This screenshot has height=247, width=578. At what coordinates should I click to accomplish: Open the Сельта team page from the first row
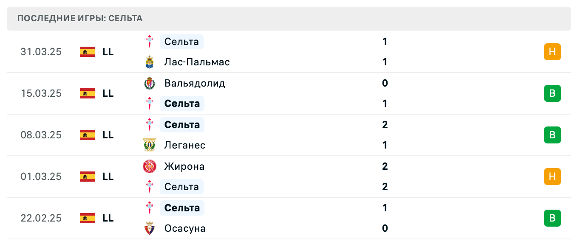[181, 42]
